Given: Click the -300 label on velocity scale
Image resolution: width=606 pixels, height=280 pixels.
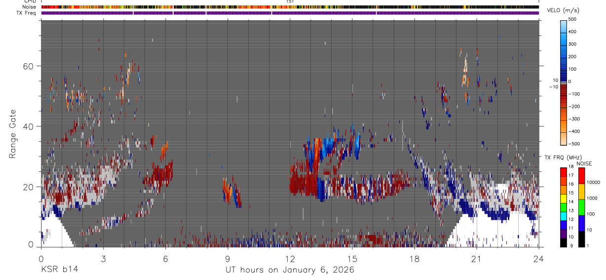Looking at the screenshot, I should pyautogui.click(x=575, y=119).
